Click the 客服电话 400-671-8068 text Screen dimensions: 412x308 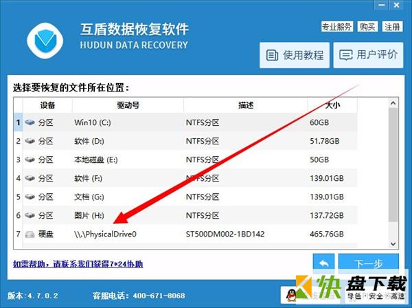coord(139,296)
